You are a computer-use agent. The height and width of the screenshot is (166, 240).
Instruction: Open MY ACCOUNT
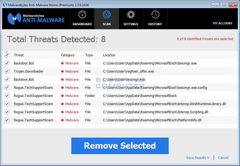pos(222,23)
